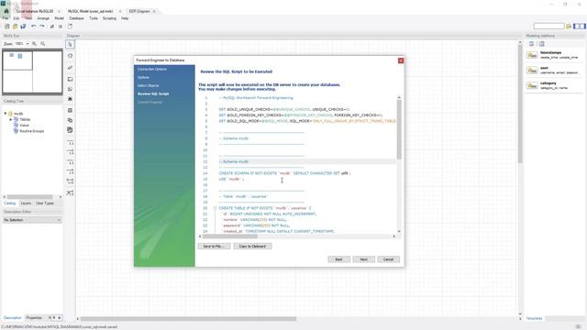
Task: Select the 1:n identifying relationship tool
Action: tap(70, 171)
